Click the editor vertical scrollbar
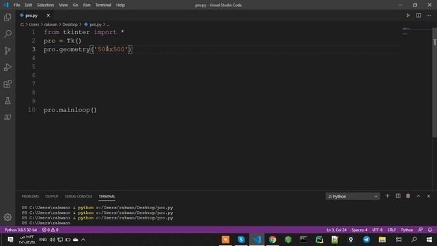 434,83
